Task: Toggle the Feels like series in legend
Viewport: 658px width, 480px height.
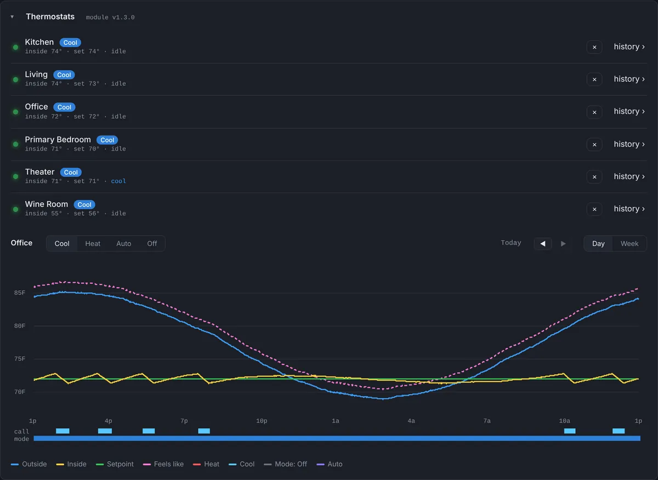Action: pos(163,464)
